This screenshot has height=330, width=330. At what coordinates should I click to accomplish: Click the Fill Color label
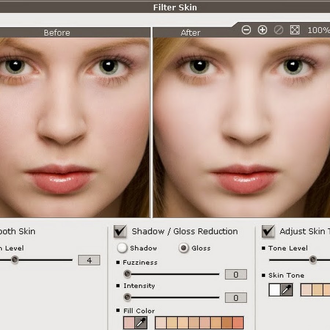pyautogui.click(x=139, y=311)
